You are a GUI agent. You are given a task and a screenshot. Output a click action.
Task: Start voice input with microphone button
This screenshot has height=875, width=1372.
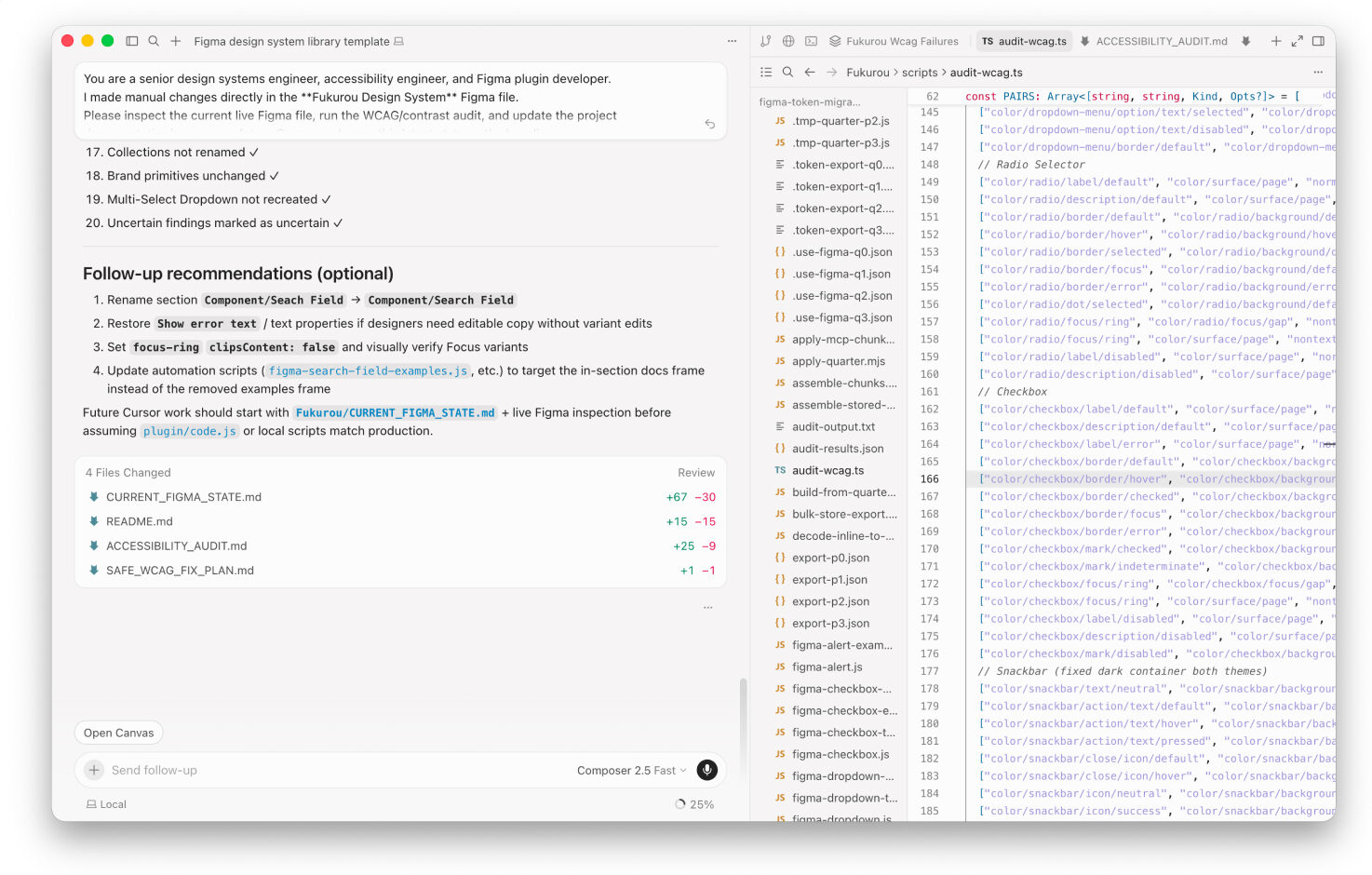(707, 770)
